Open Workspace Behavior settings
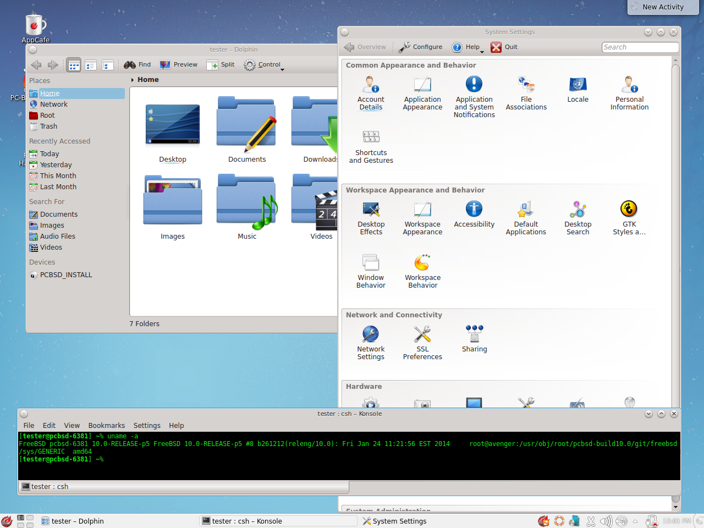The width and height of the screenshot is (704, 528). click(x=423, y=272)
